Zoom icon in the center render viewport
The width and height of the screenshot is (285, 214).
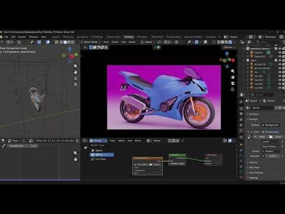[x=233, y=71]
